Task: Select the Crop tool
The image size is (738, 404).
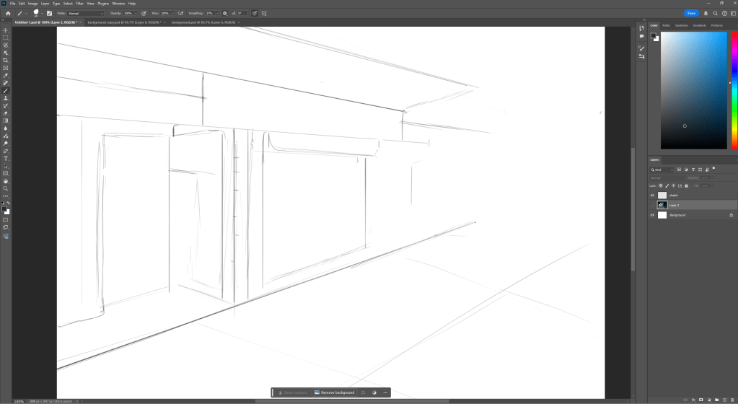Action: (x=6, y=61)
